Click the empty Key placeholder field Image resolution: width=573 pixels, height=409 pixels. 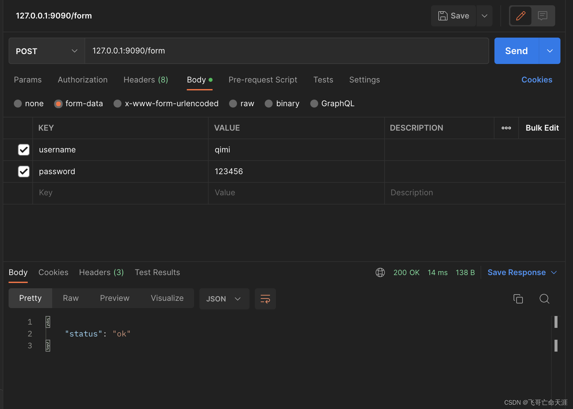(x=120, y=193)
